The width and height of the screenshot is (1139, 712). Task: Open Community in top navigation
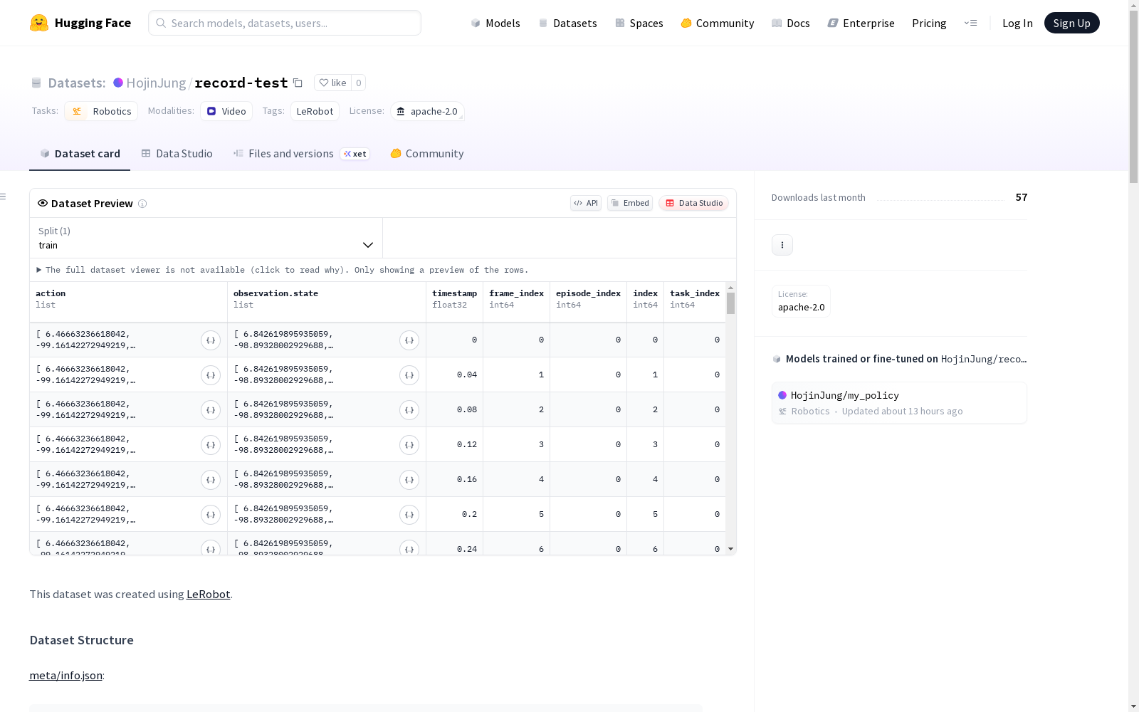tap(718, 23)
